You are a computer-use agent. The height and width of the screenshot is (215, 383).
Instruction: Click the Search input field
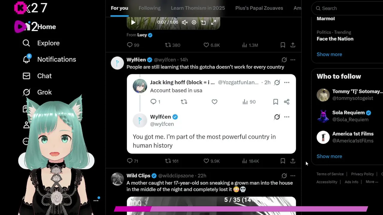pos(349,8)
